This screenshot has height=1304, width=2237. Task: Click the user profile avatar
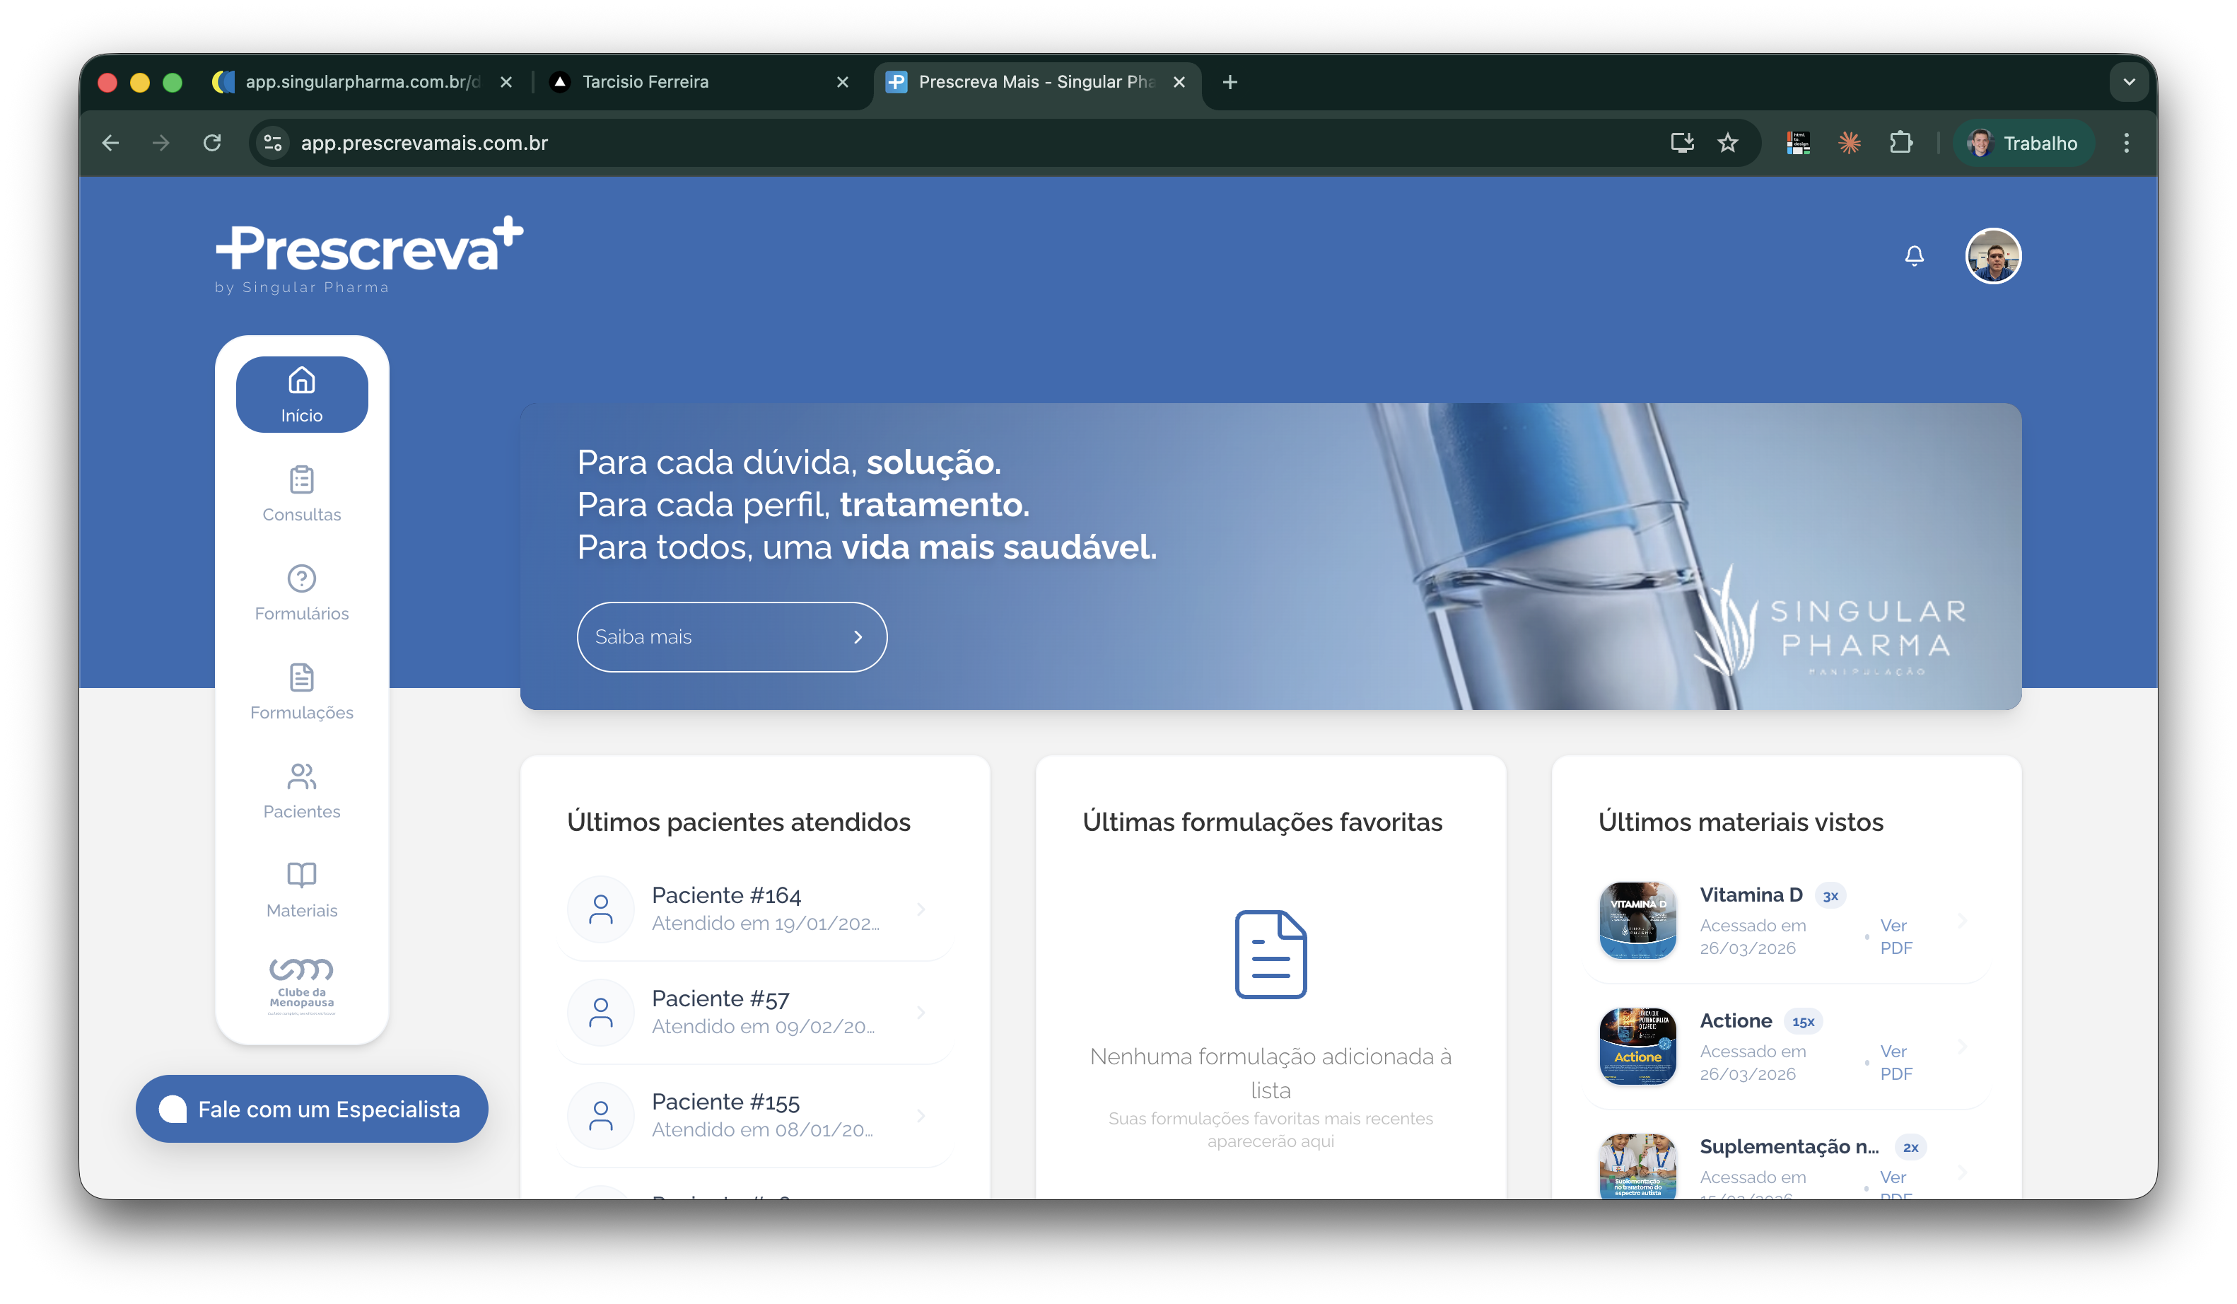(1992, 256)
